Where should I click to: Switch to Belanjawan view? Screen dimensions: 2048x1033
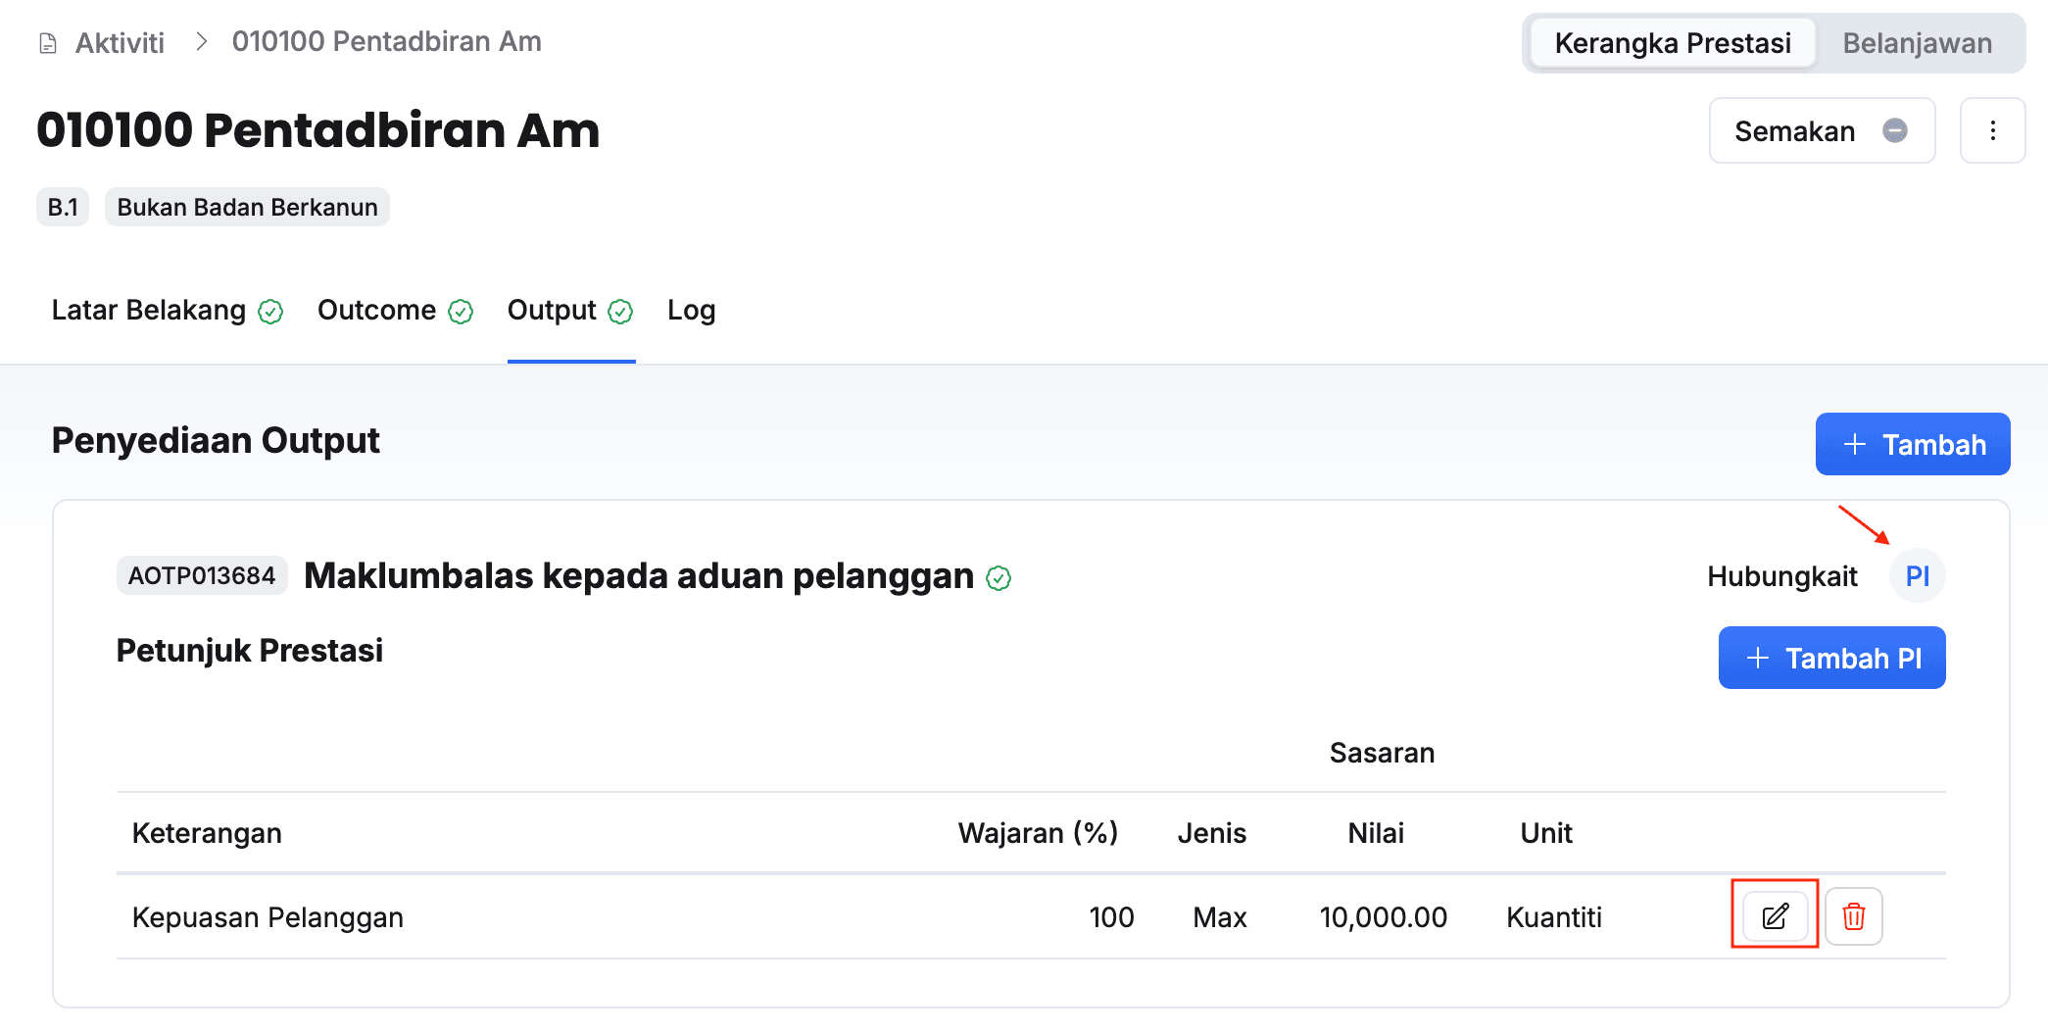1917,43
